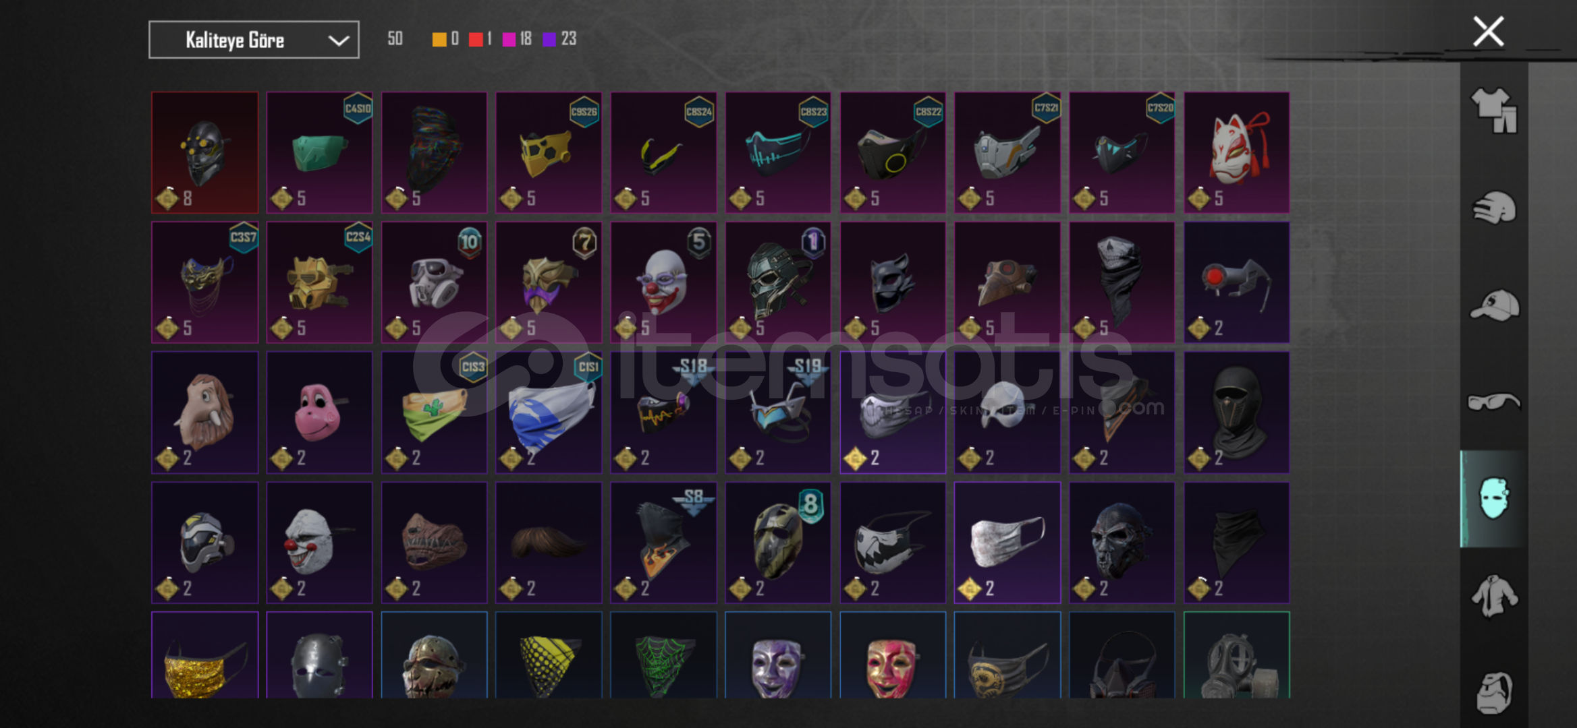Open the outfits category icon
The width and height of the screenshot is (1577, 728).
pos(1494,110)
